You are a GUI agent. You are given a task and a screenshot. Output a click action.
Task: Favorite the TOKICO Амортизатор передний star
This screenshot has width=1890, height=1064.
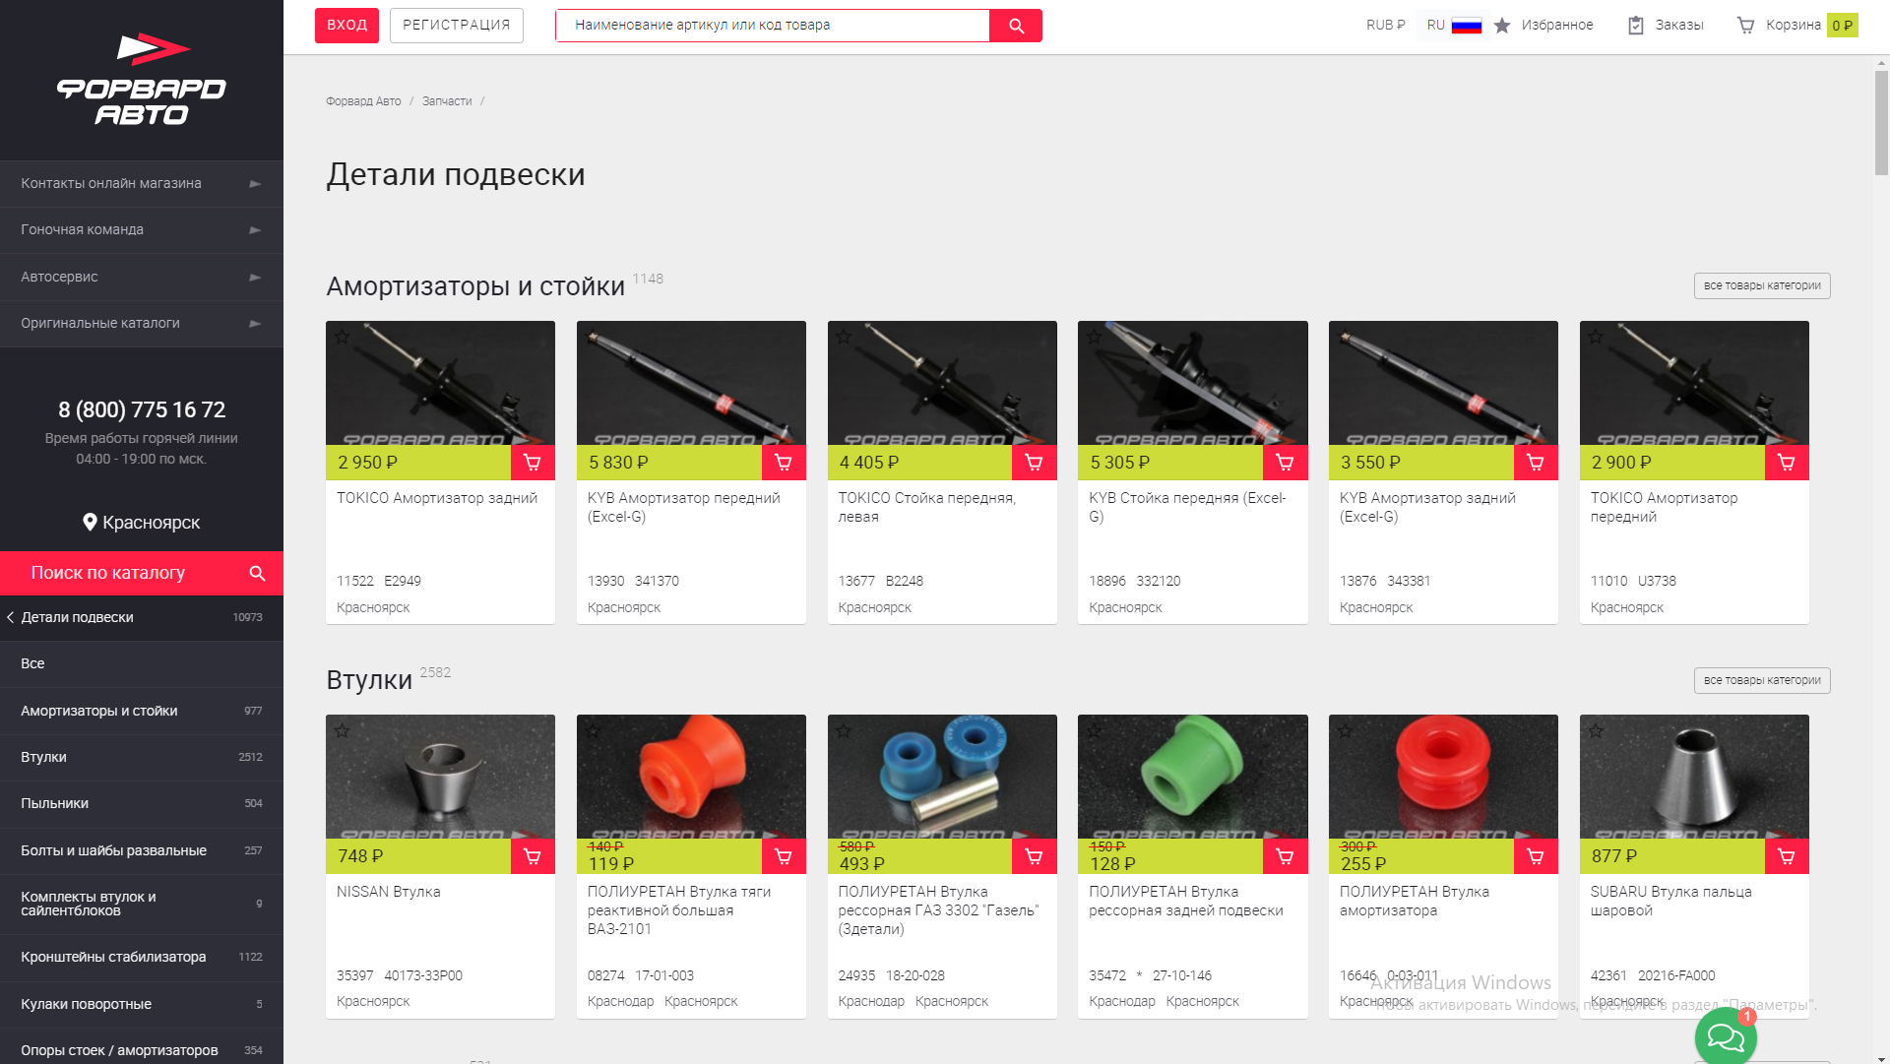pyautogui.click(x=1596, y=337)
